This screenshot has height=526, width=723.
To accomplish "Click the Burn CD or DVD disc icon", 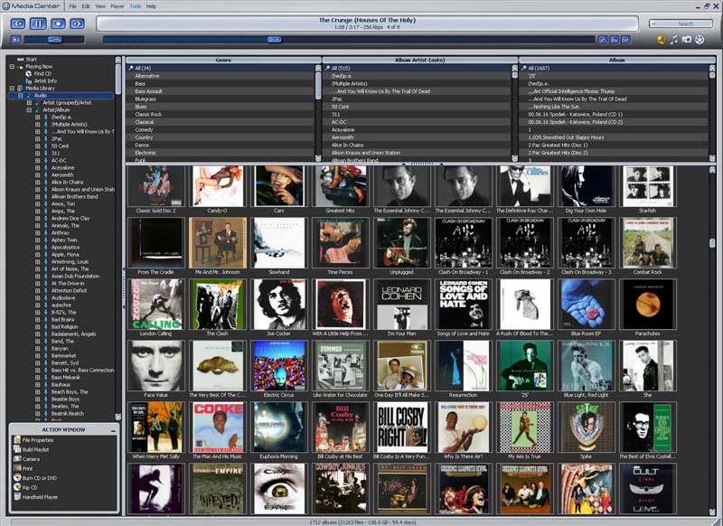I will [17, 477].
